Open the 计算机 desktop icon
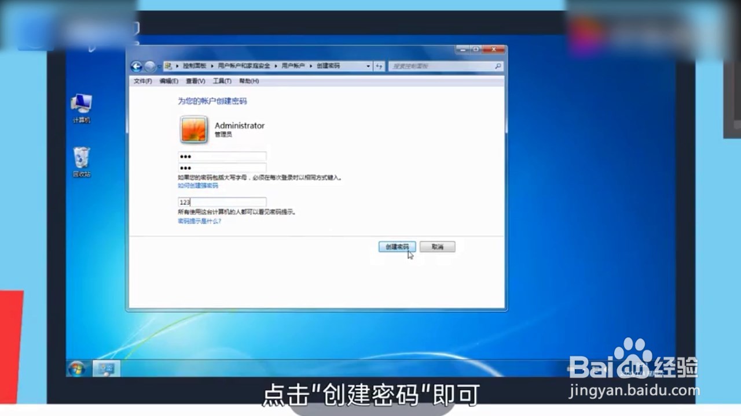741x416 pixels. click(x=82, y=109)
